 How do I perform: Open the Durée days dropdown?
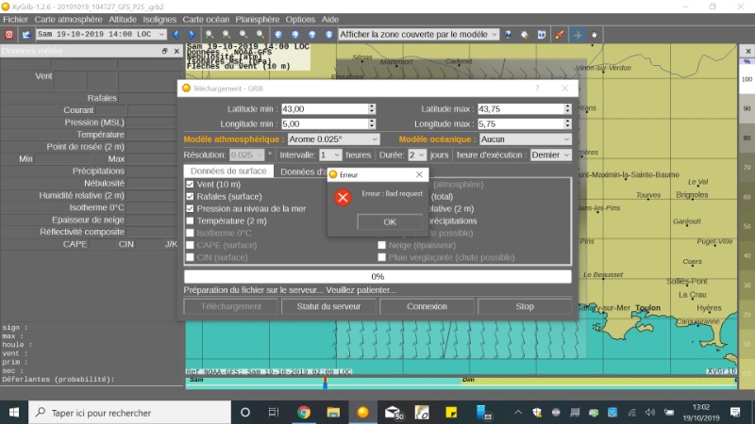click(417, 155)
